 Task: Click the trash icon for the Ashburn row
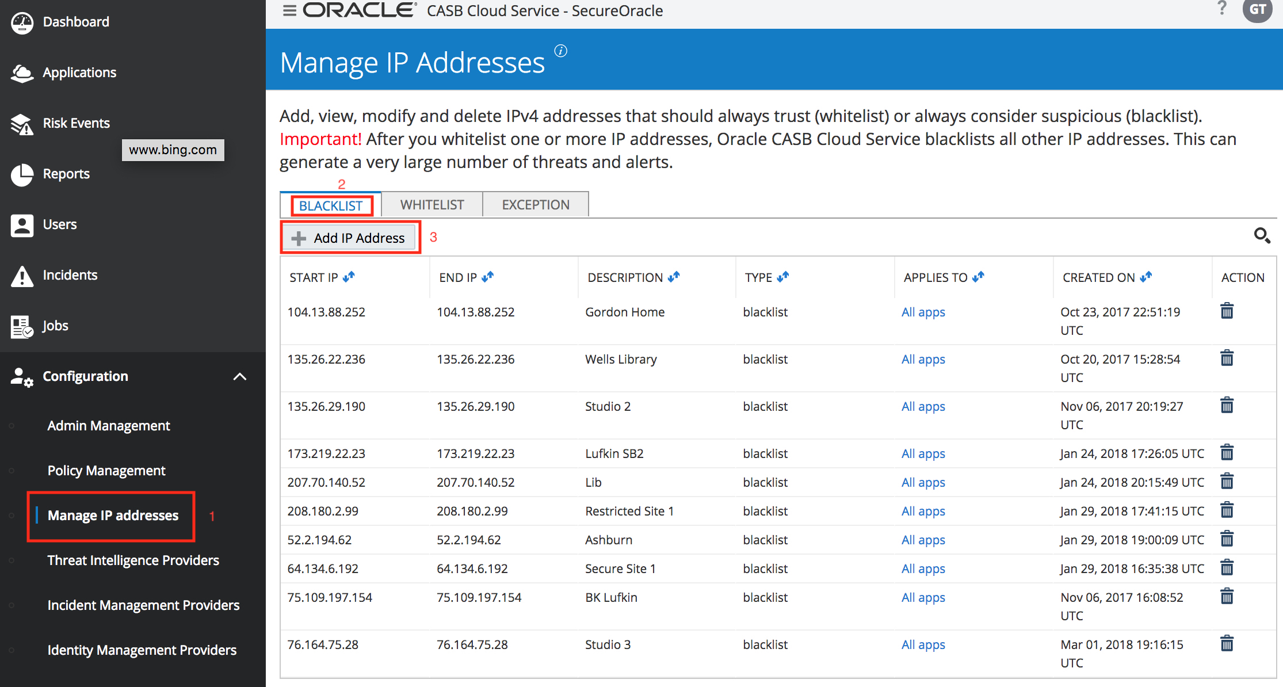coord(1227,539)
